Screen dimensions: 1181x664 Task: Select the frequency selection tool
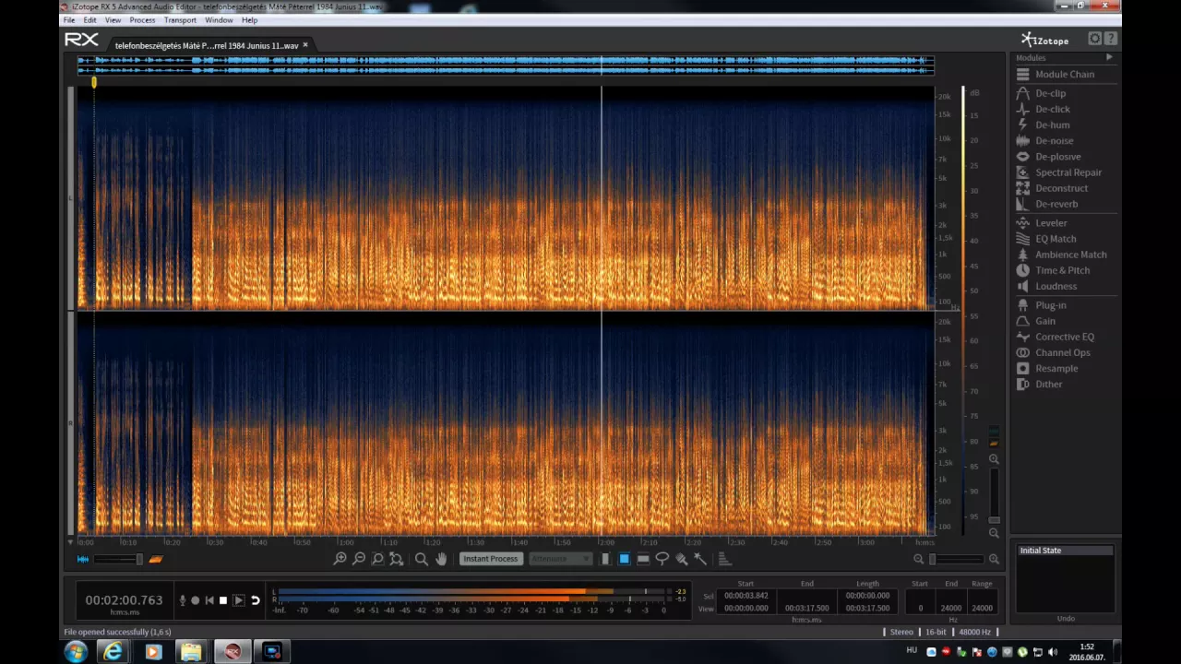tap(643, 559)
